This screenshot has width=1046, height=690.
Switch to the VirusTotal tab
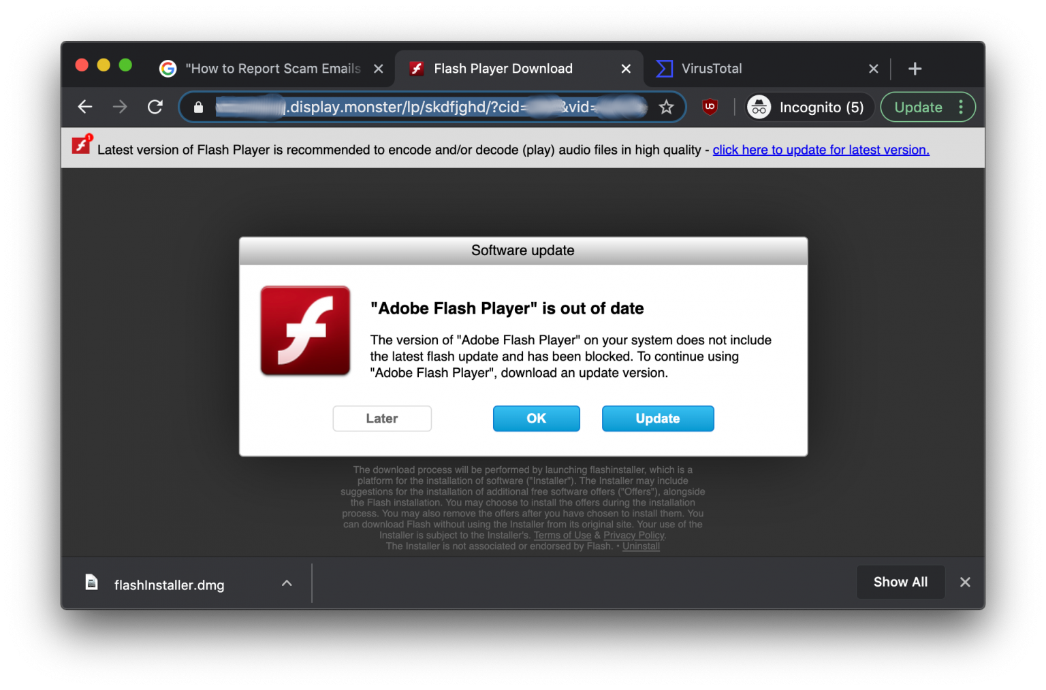tap(712, 68)
